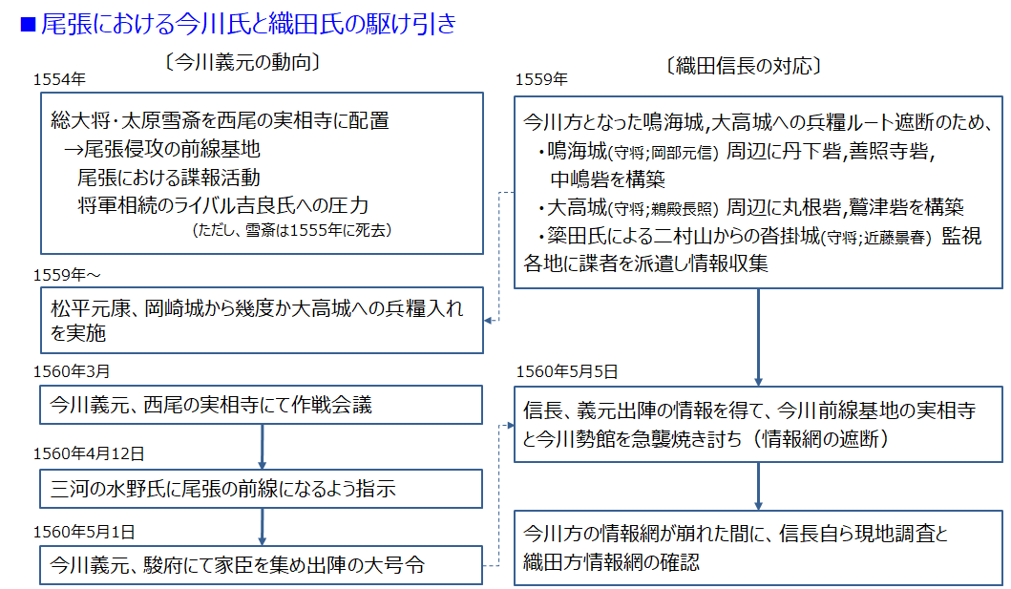Select the 駿府にて出陣の大号令 box
The width and height of the screenshot is (1011, 589).
[x=262, y=565]
